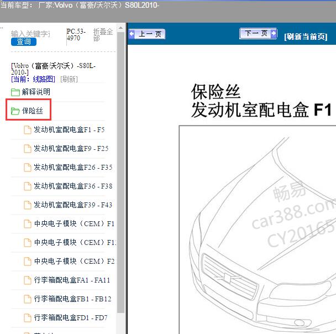The image size is (336, 334).
Task: Collapse the 保险丝 open folder icon
Action: click(x=15, y=111)
